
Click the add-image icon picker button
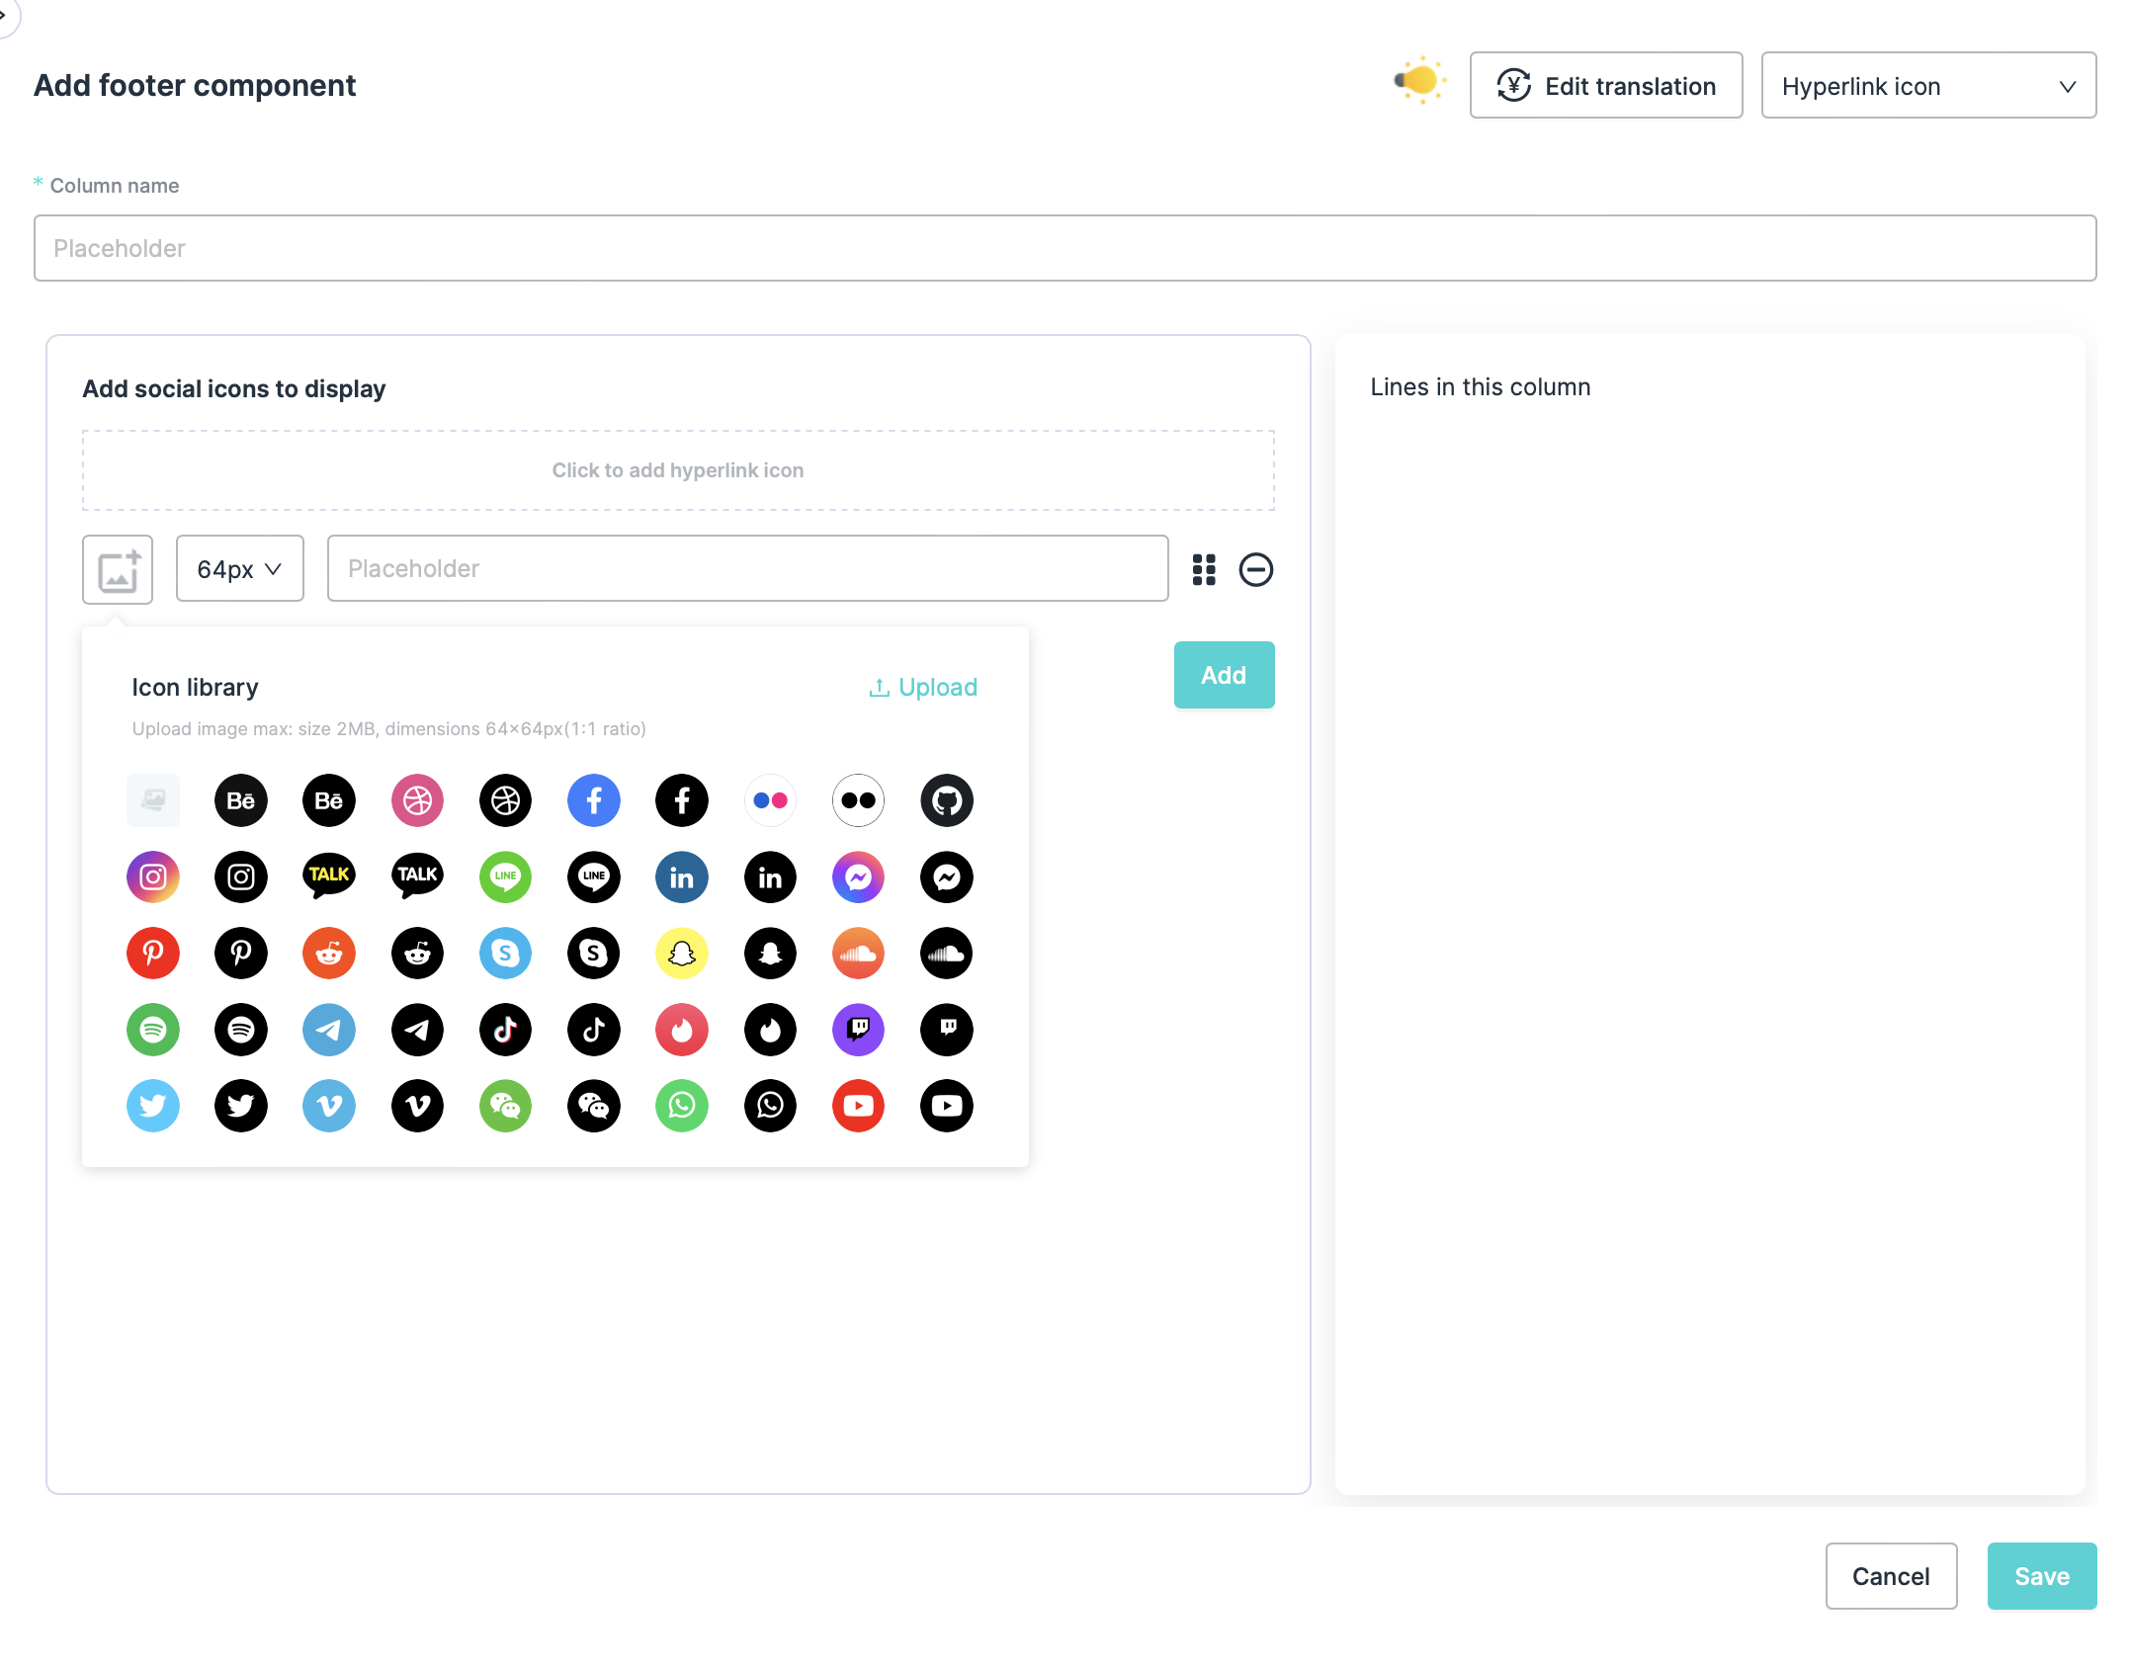pos(118,569)
